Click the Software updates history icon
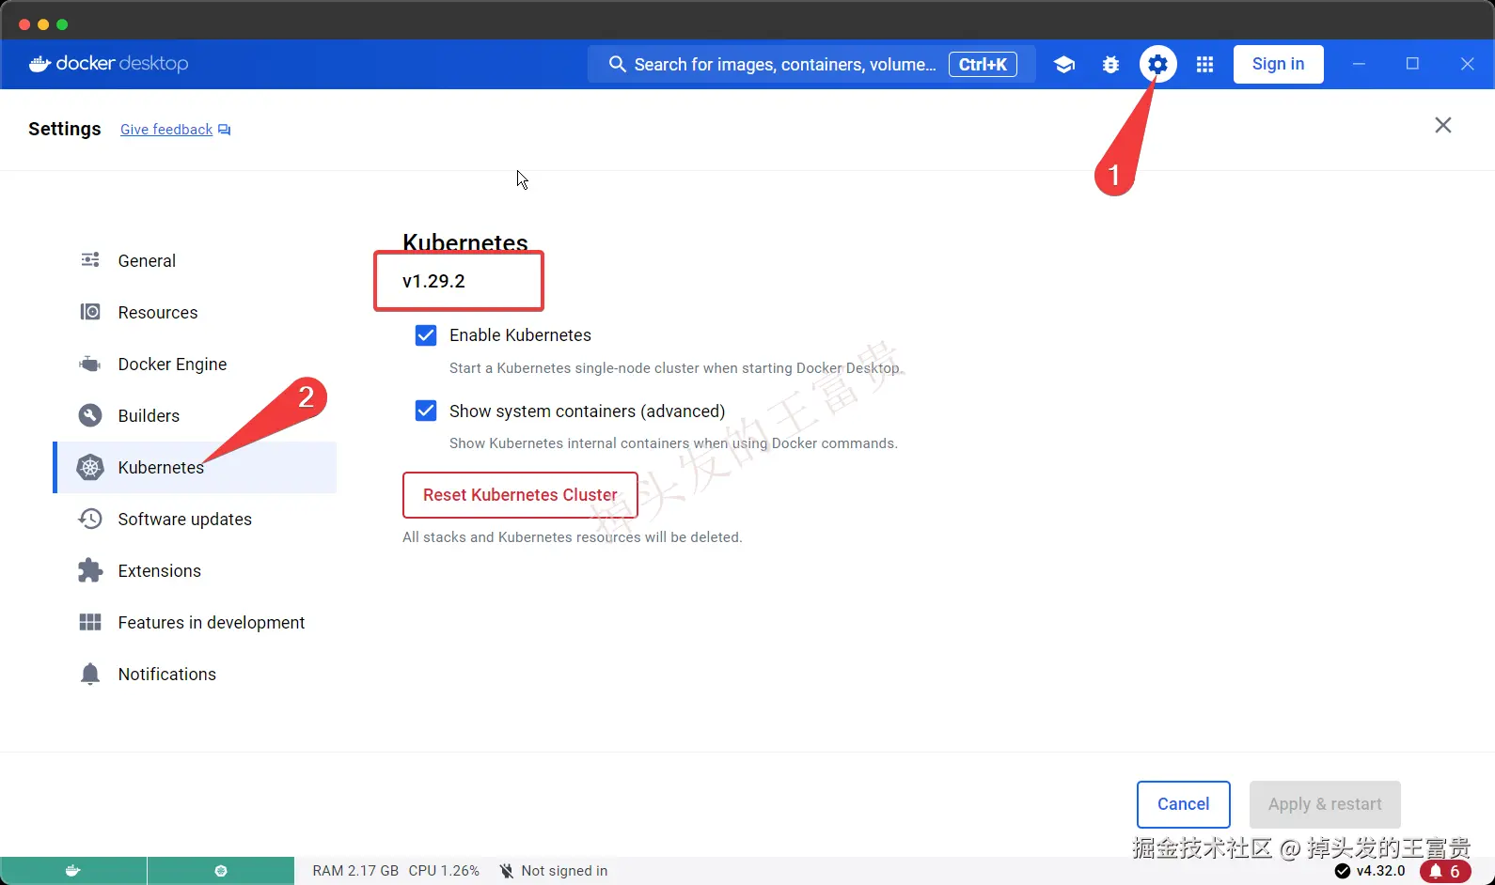The image size is (1495, 885). tap(90, 519)
